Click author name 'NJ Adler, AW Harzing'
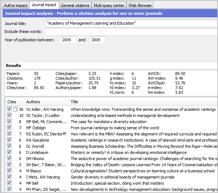 (x=45, y=109)
